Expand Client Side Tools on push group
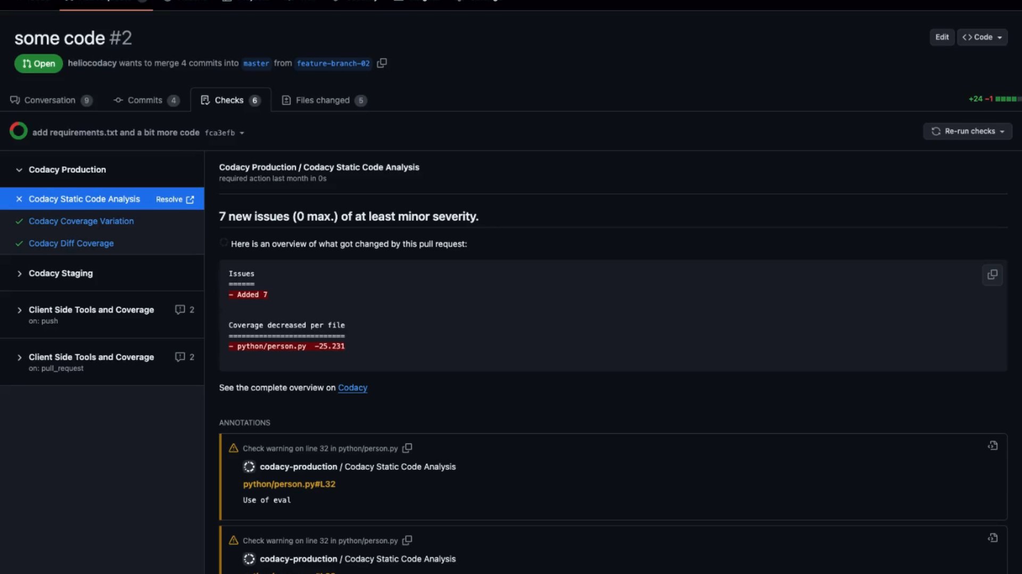Viewport: 1022px width, 574px height. pos(19,310)
